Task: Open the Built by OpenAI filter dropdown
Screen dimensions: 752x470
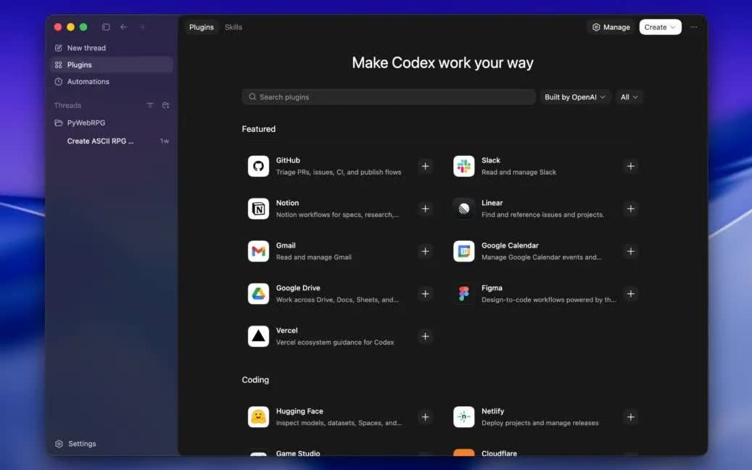Action: click(574, 96)
